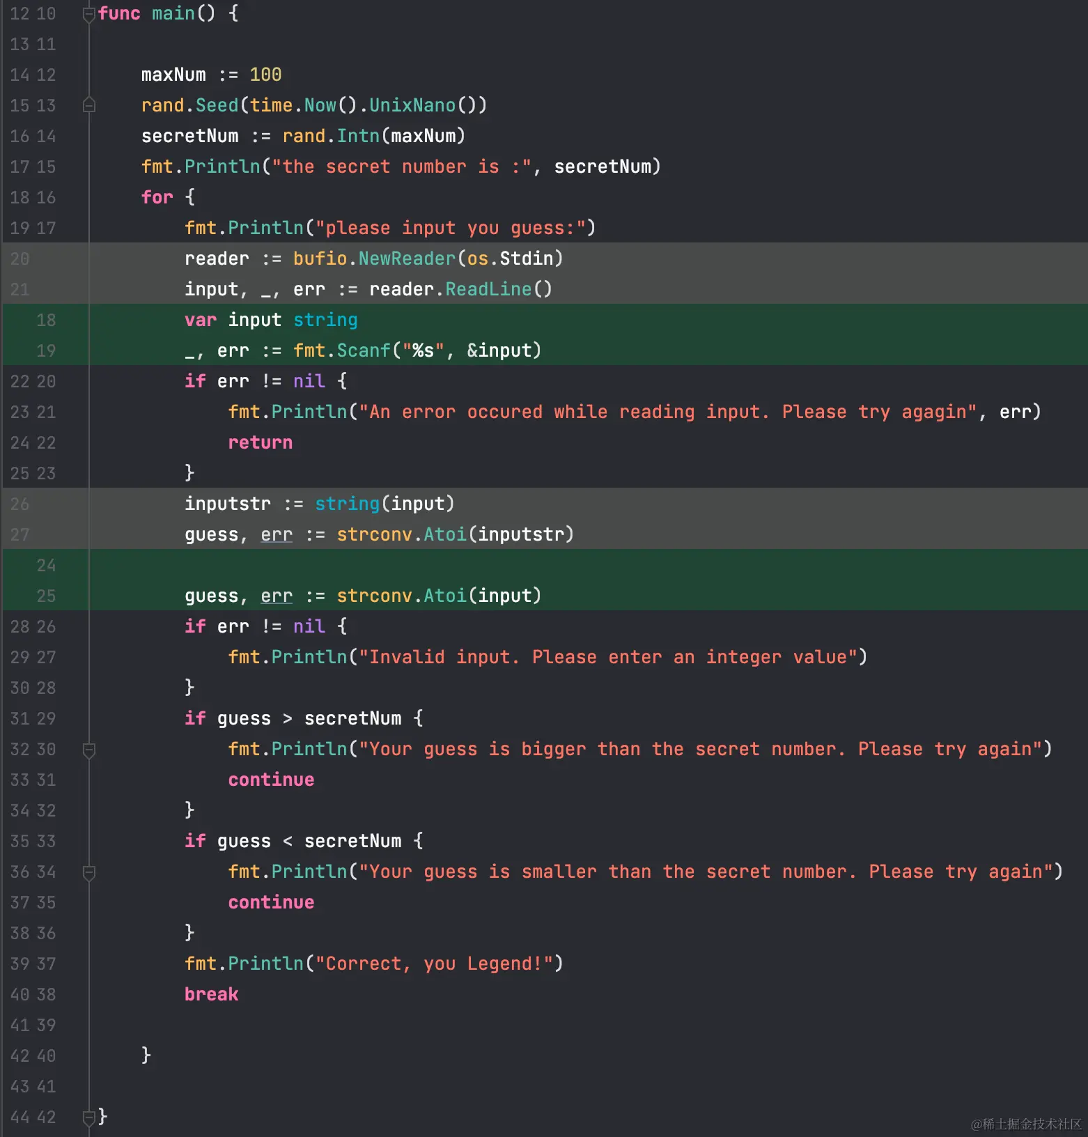Click 'continue' after the smaller-than message
1088x1137 pixels.
(272, 902)
